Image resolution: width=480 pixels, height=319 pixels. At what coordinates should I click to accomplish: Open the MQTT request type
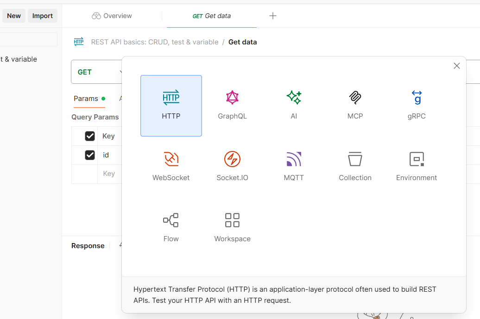294,166
